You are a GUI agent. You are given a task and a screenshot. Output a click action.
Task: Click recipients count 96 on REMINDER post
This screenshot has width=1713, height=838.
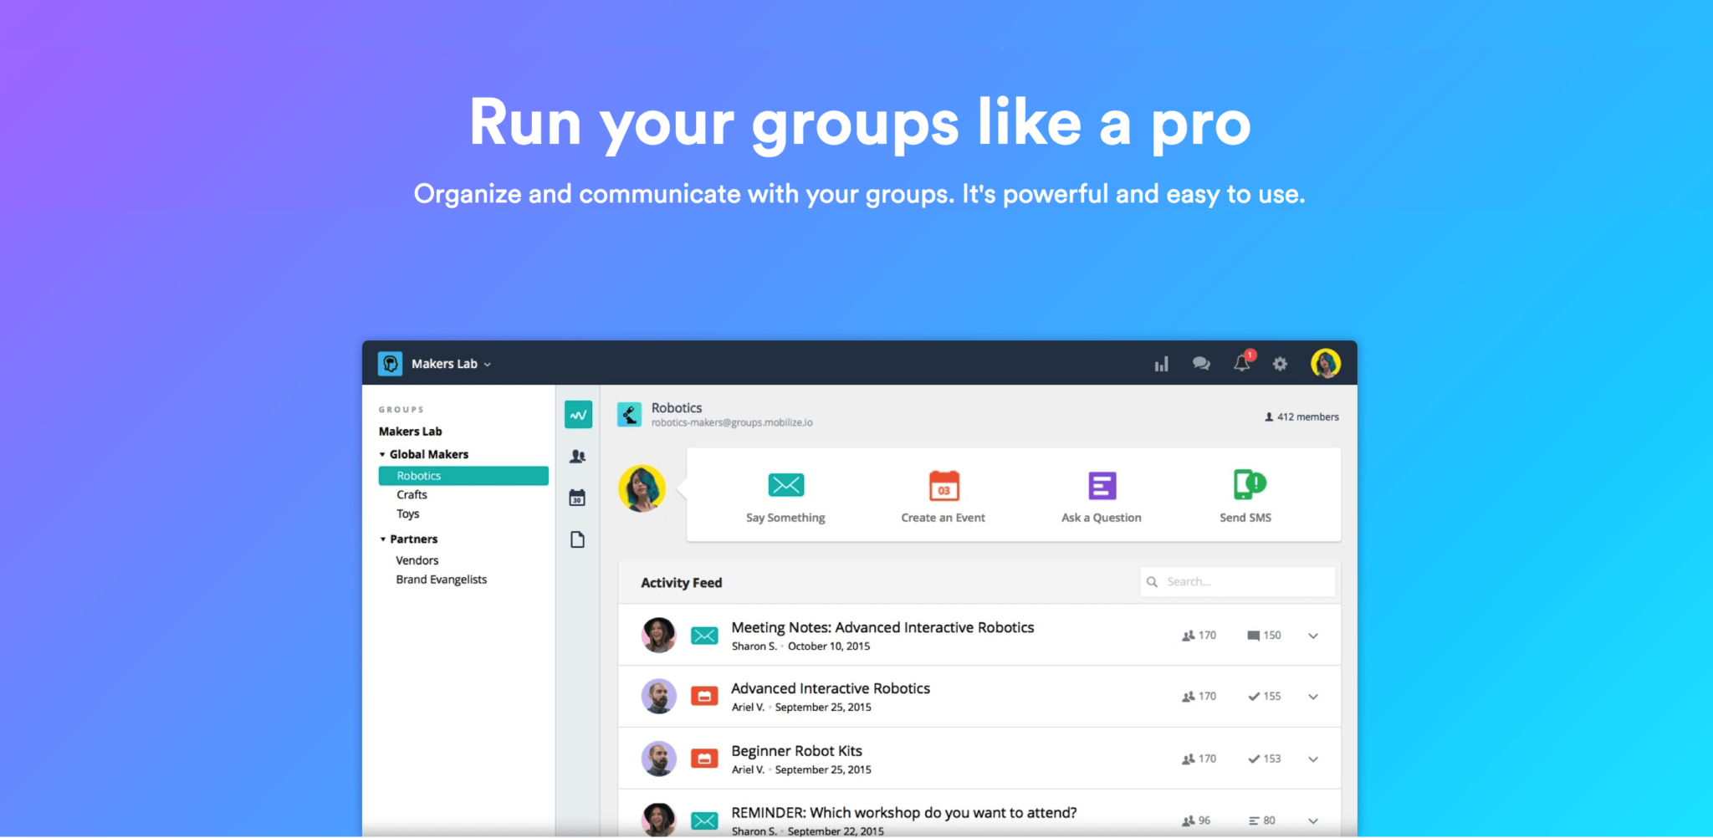[1196, 820]
